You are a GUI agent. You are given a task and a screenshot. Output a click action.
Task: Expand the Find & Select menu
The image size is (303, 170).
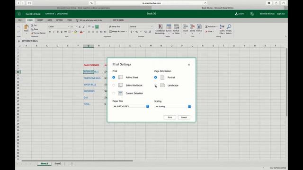pyautogui.click(x=229, y=29)
